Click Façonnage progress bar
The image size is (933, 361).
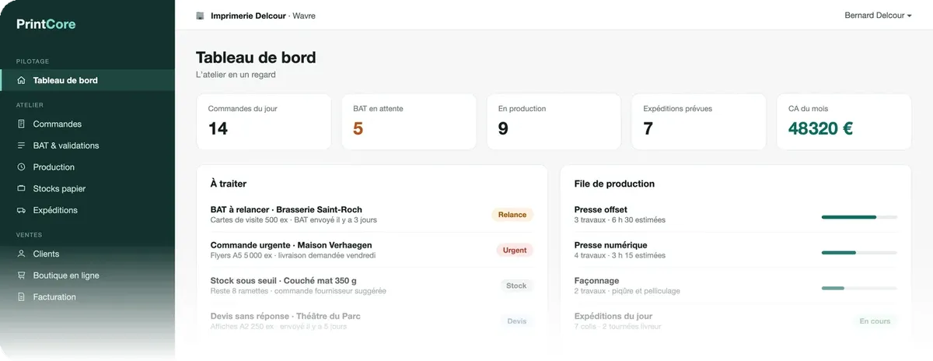[x=859, y=288]
